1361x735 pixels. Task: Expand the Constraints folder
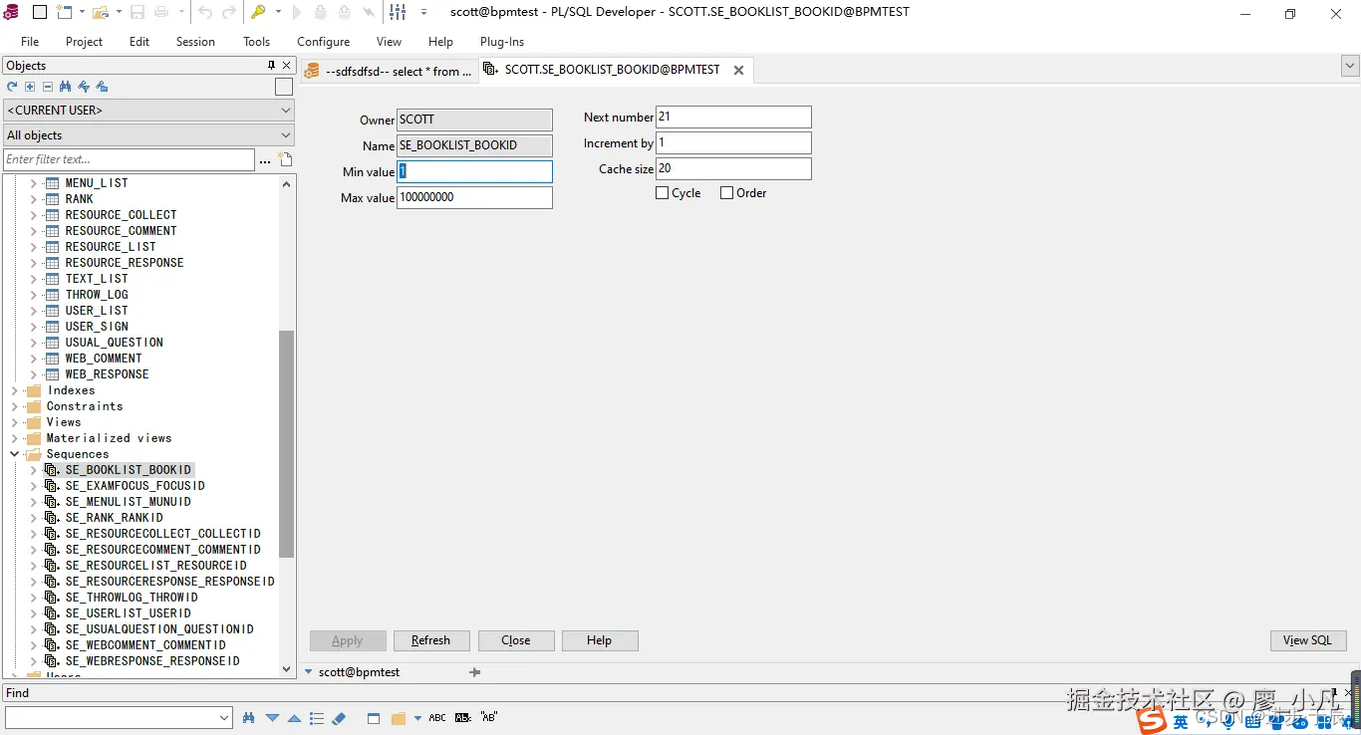pos(15,406)
